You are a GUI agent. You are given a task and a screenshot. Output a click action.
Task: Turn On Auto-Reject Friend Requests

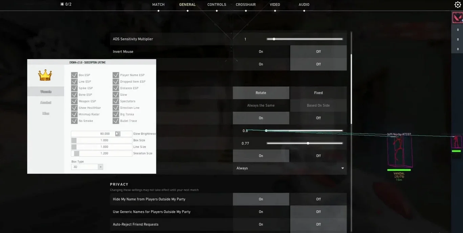coord(261,224)
